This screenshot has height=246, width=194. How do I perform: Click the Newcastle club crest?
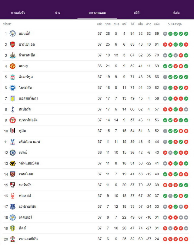[x=12, y=55]
